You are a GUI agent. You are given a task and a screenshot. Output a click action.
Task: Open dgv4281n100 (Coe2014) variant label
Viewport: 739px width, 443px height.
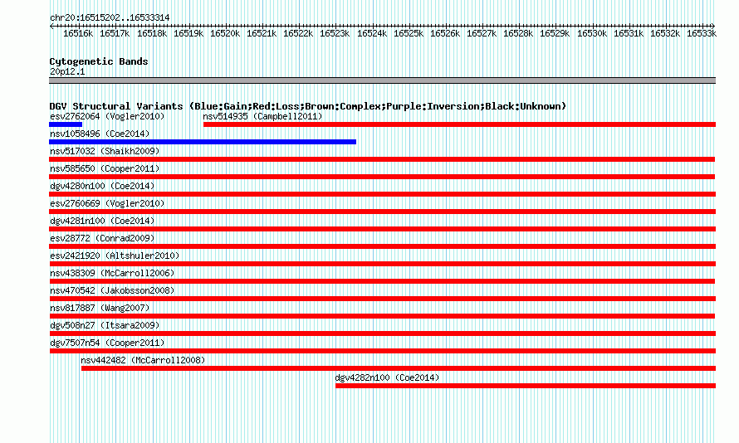pyautogui.click(x=102, y=221)
